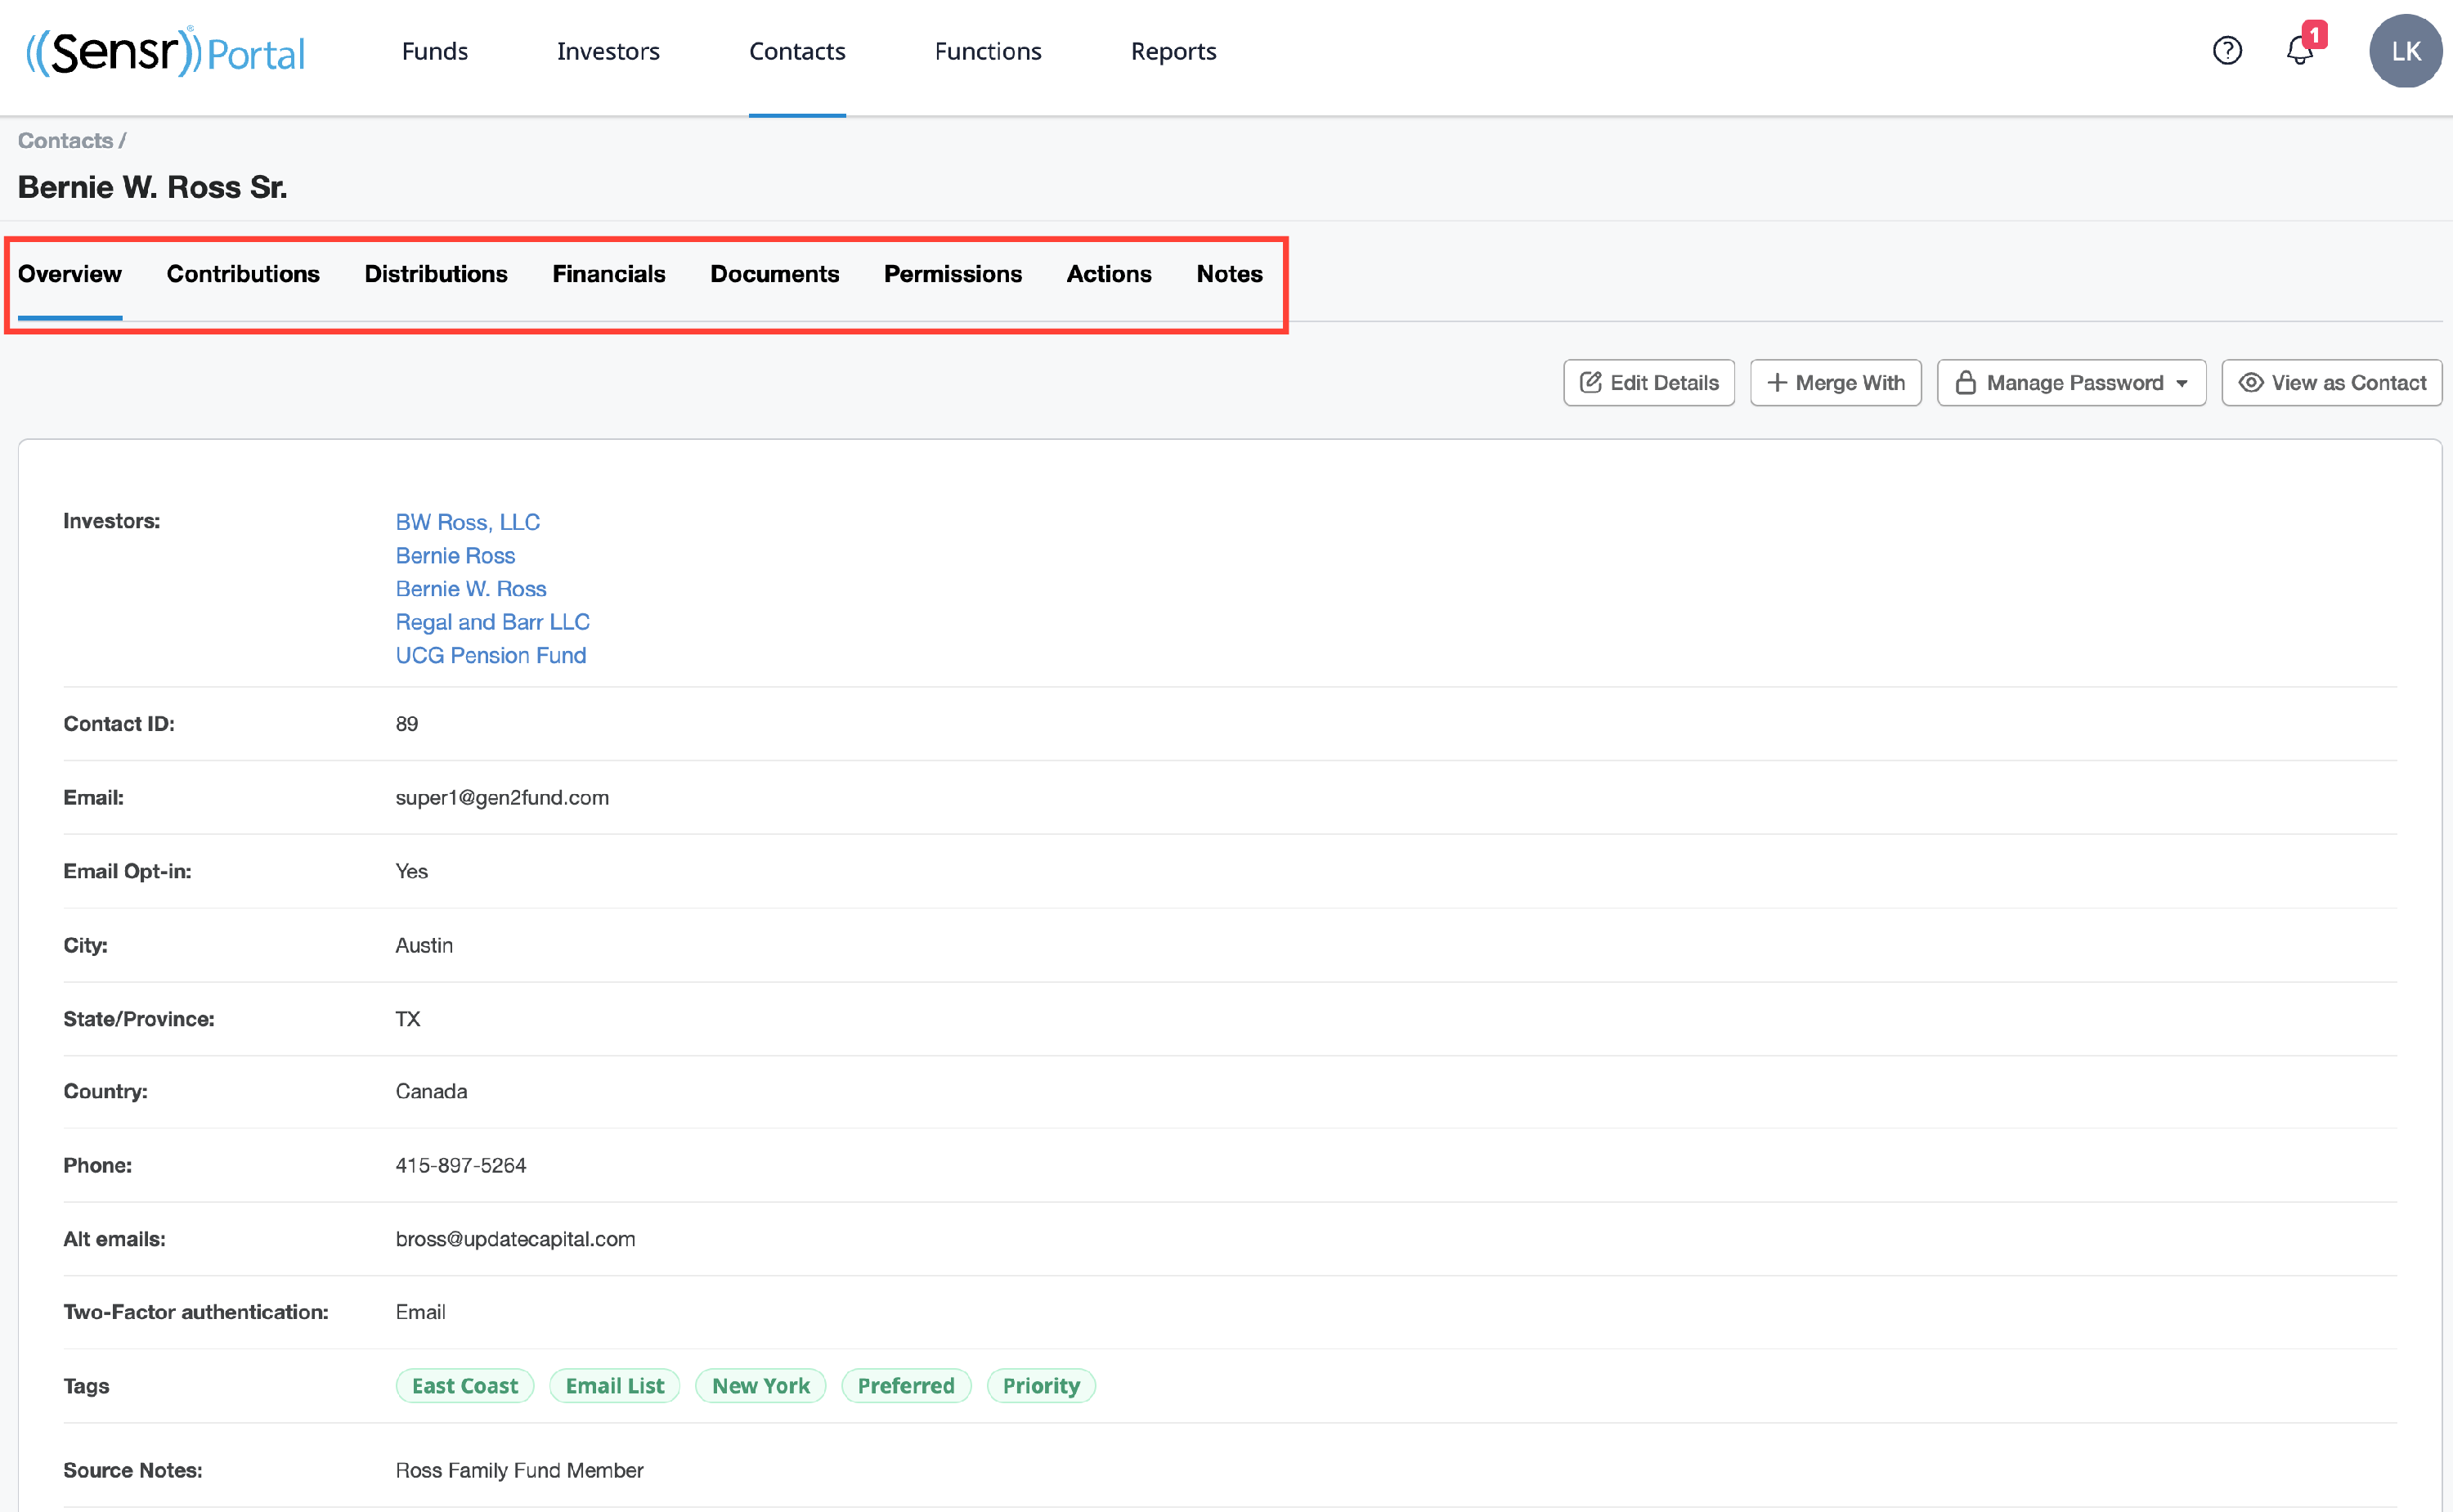This screenshot has height=1512, width=2453.
Task: Click the Manage Password button label
Action: tap(2074, 383)
